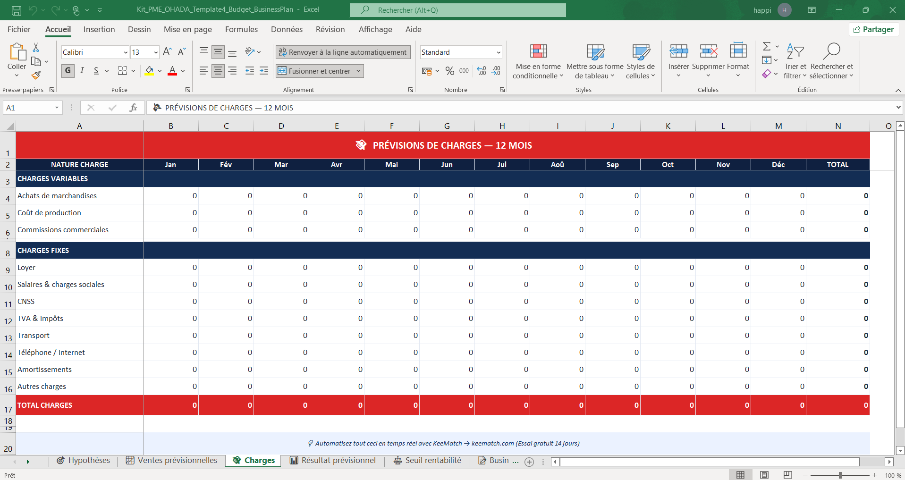The height and width of the screenshot is (480, 905).
Task: Apply yellow fill color swatch
Action: (149, 71)
